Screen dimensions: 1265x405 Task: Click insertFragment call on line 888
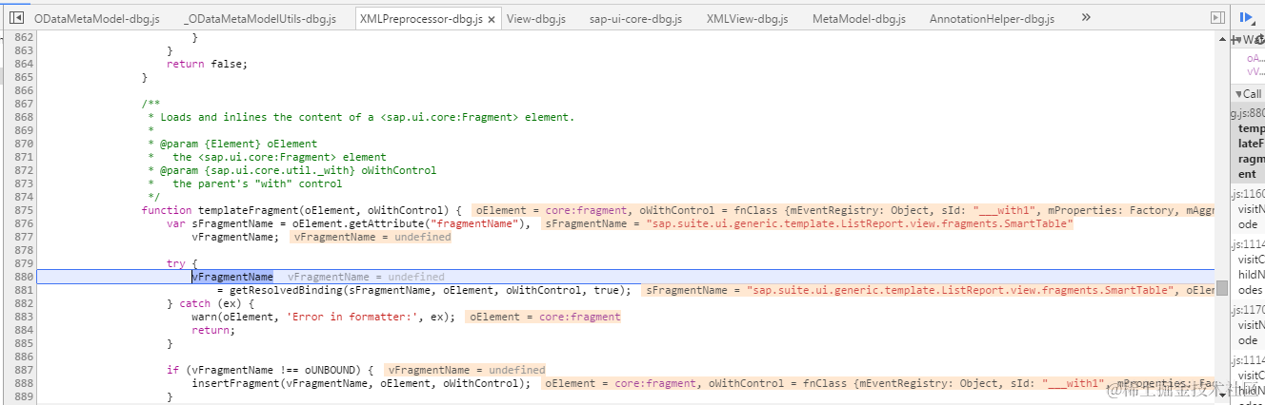tap(235, 383)
